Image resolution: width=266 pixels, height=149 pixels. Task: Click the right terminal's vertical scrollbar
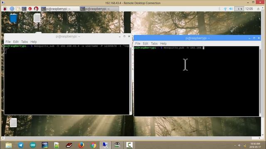[260, 81]
